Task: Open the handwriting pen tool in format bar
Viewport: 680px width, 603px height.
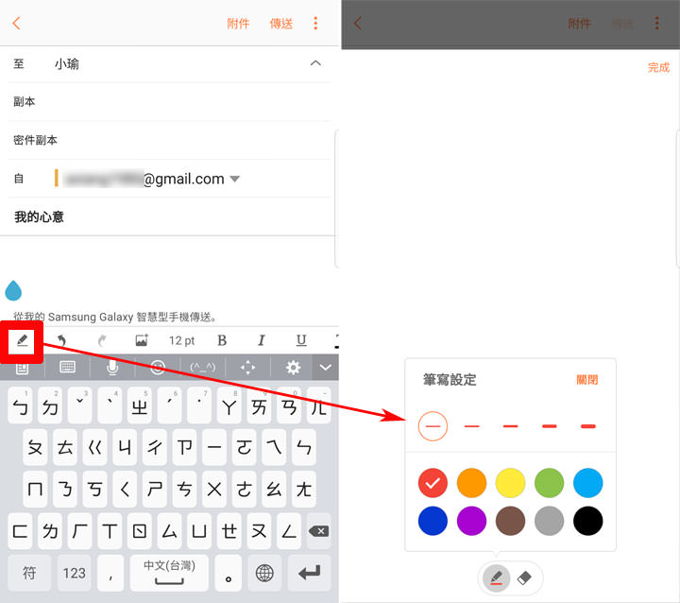Action: [x=22, y=340]
